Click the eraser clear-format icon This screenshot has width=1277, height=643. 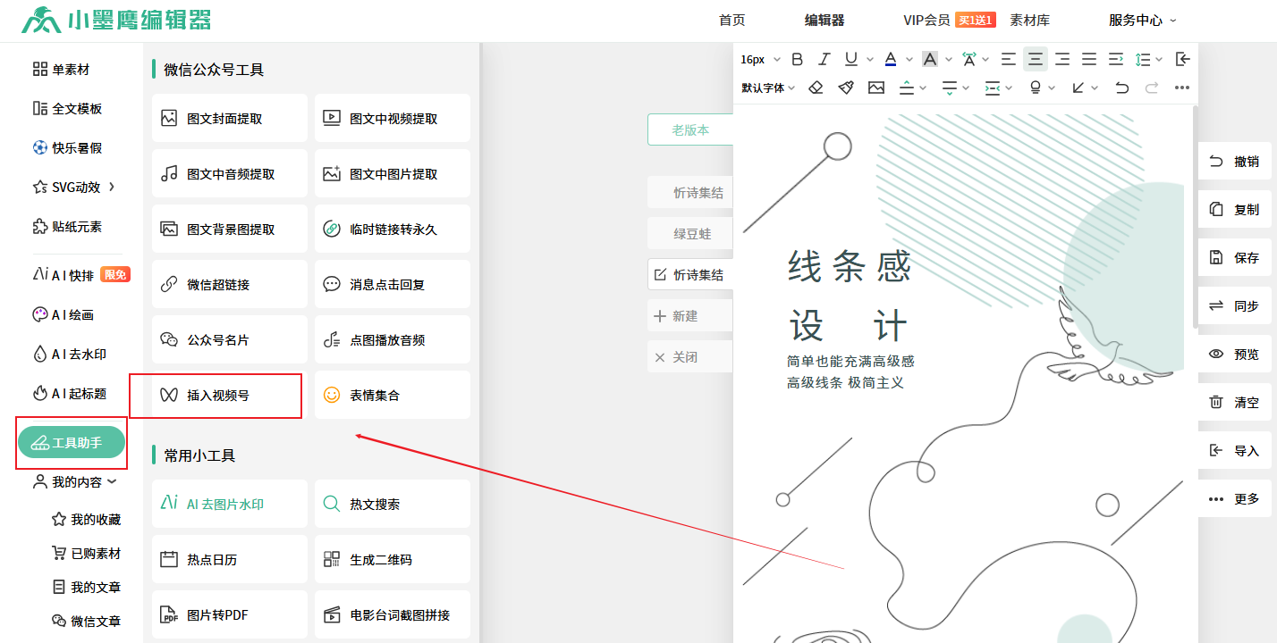point(816,88)
